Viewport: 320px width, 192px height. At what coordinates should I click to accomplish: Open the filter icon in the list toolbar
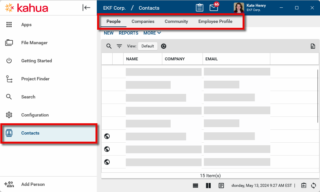[119, 46]
